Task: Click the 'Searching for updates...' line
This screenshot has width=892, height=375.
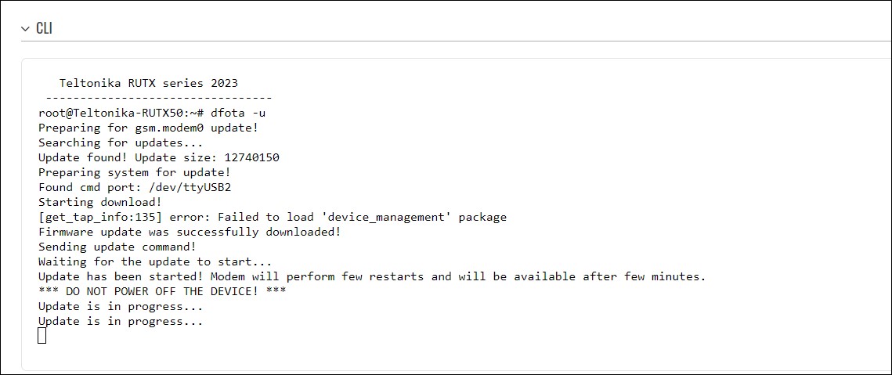Action: pos(121,142)
